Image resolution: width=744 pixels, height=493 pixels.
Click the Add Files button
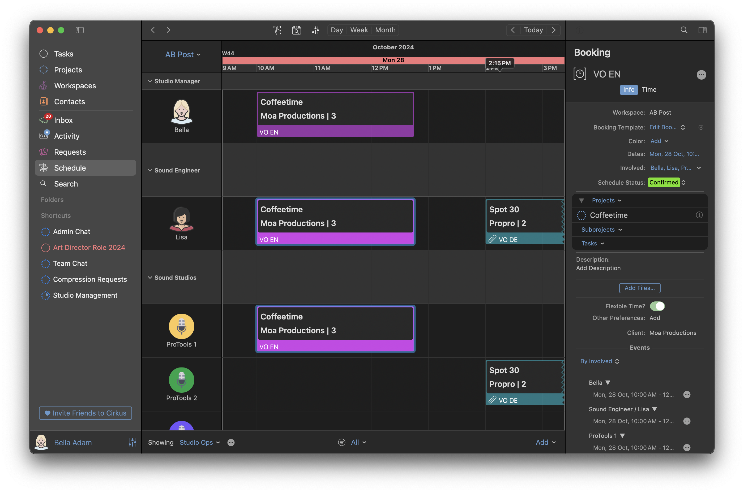639,288
